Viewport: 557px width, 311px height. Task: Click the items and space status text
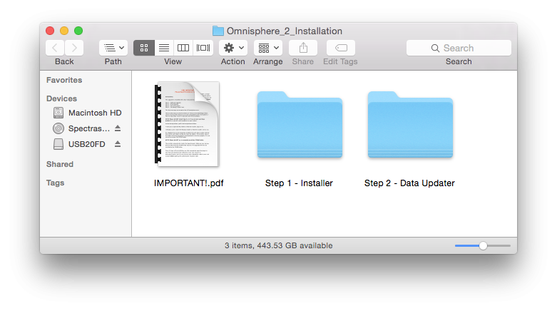278,245
